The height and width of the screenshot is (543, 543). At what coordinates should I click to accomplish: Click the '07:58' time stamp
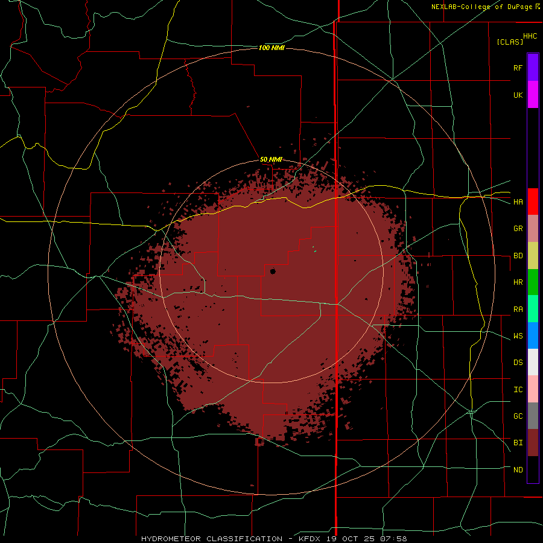[393, 539]
